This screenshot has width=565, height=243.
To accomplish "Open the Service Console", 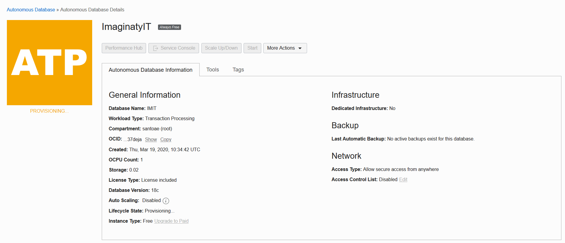I will 174,48.
